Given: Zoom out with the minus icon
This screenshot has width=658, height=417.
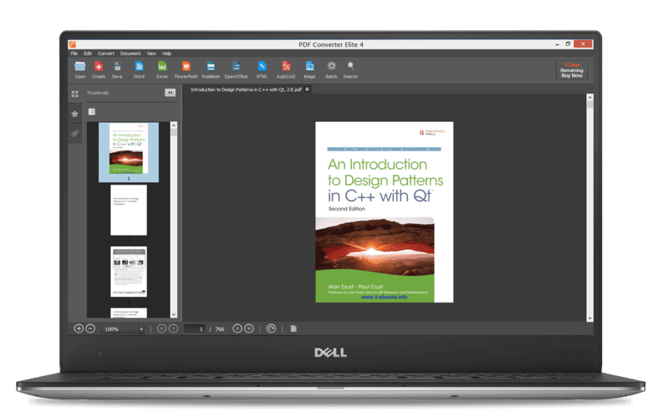Looking at the screenshot, I should (x=90, y=328).
